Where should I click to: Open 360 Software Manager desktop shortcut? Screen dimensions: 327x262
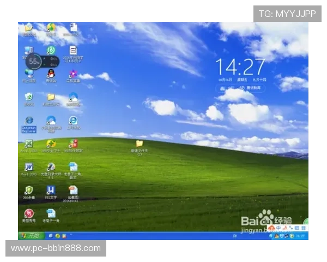pos(73,144)
